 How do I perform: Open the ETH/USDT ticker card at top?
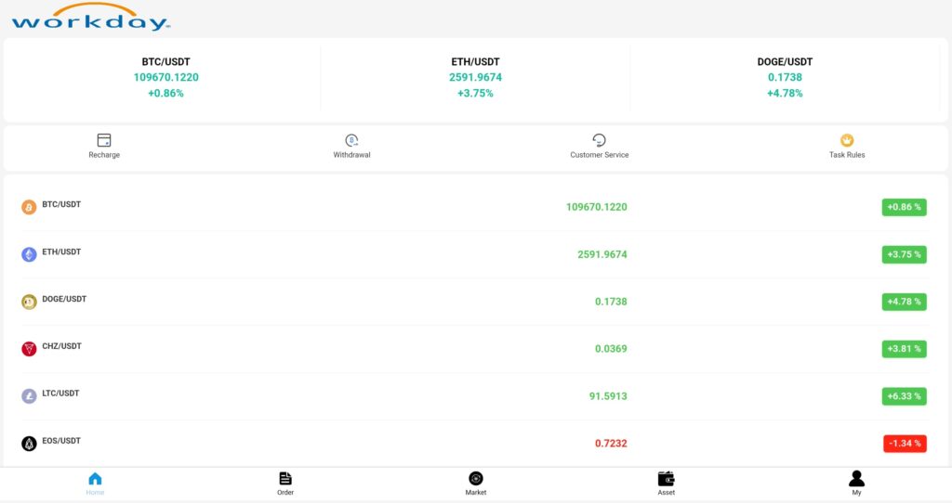[x=475, y=78]
